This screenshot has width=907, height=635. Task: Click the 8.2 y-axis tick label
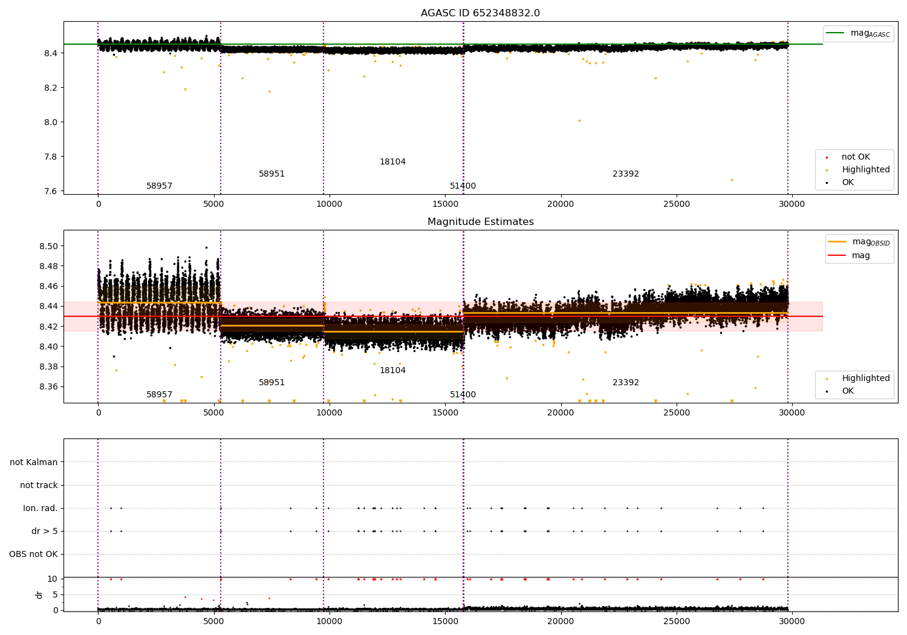coord(51,88)
